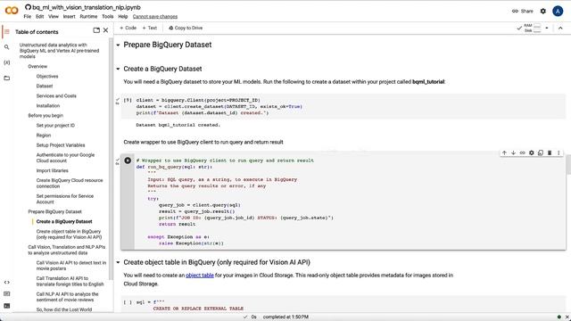The image size is (571, 321).
Task: Go to Before you begin entry
Action: pyautogui.click(x=46, y=115)
